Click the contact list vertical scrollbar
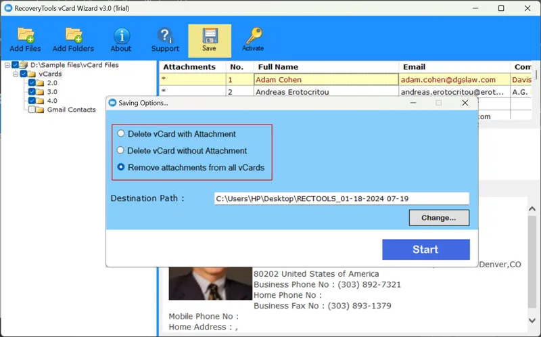The height and width of the screenshot is (337, 541). coord(536,74)
